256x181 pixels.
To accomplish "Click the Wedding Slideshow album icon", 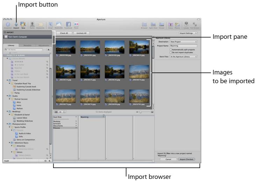I will click(x=14, y=121).
